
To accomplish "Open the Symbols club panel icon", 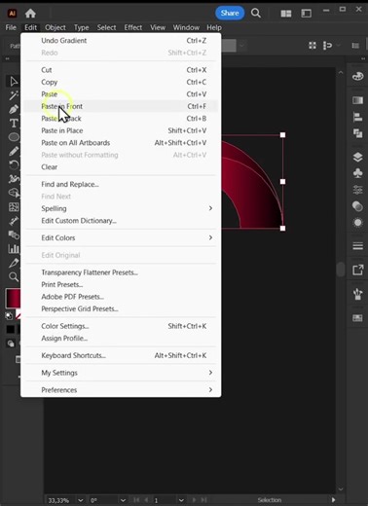I will click(357, 173).
